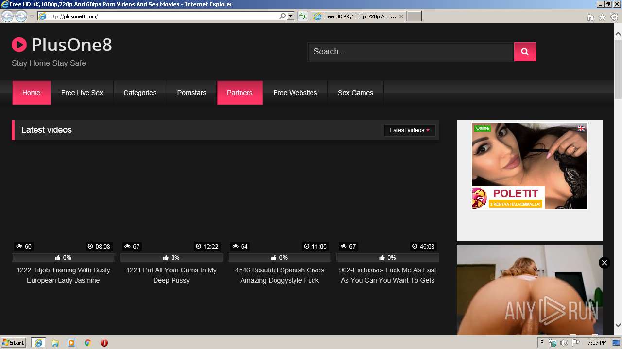Show hidden system tray icons arrow
This screenshot has height=349, width=622.
coord(542,343)
